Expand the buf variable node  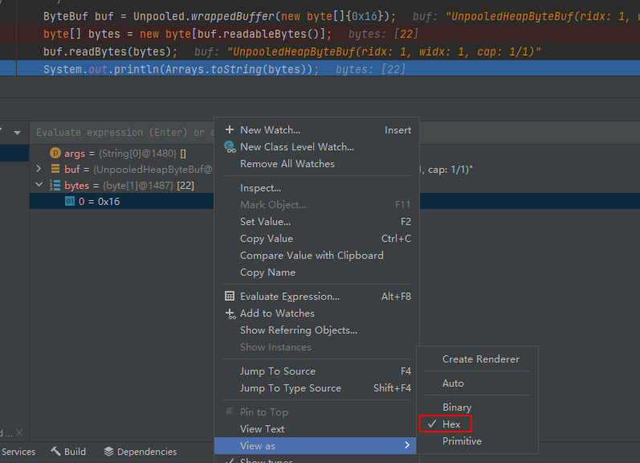(x=39, y=169)
